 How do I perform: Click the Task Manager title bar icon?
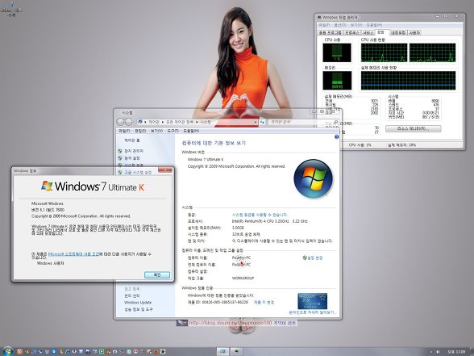coord(319,18)
